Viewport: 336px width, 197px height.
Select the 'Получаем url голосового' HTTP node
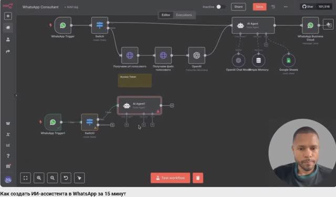pos(130,56)
